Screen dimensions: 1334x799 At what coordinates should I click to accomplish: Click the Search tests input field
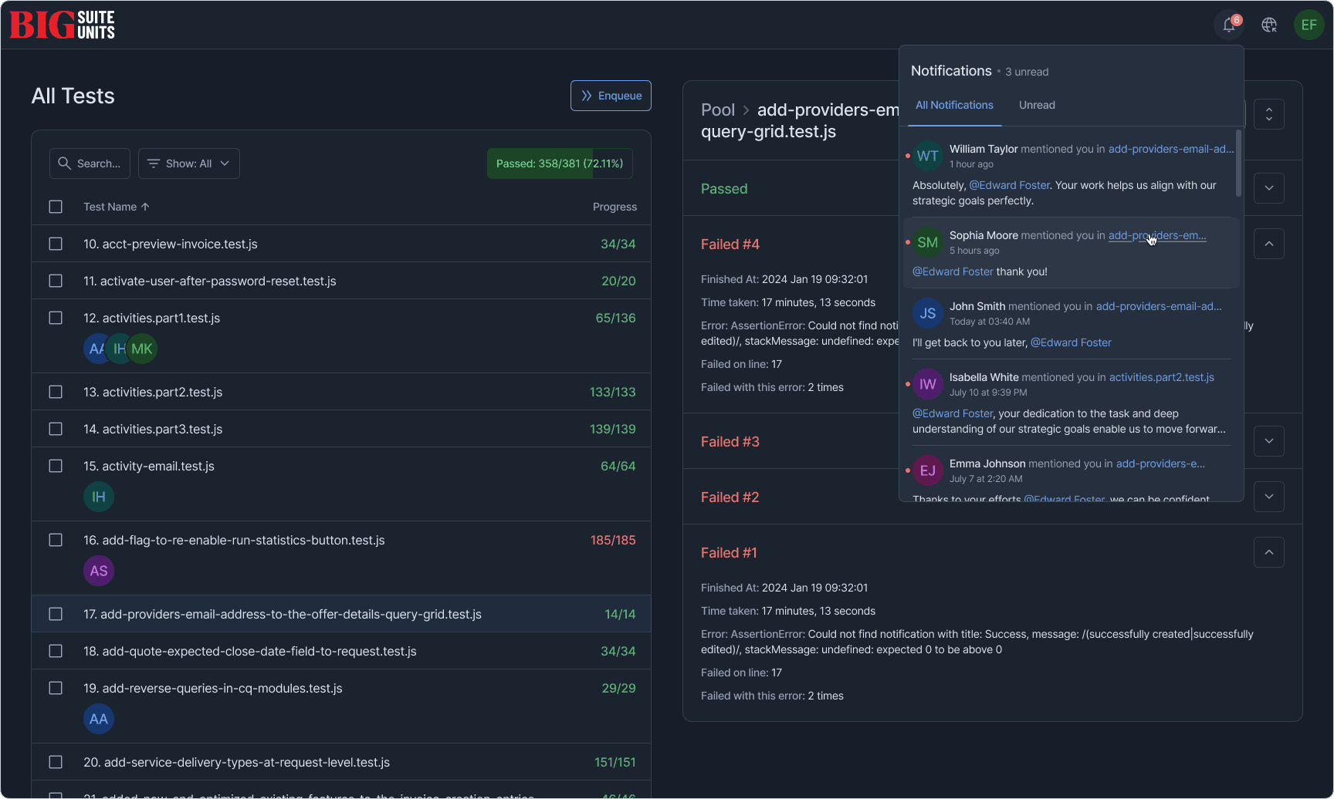90,164
